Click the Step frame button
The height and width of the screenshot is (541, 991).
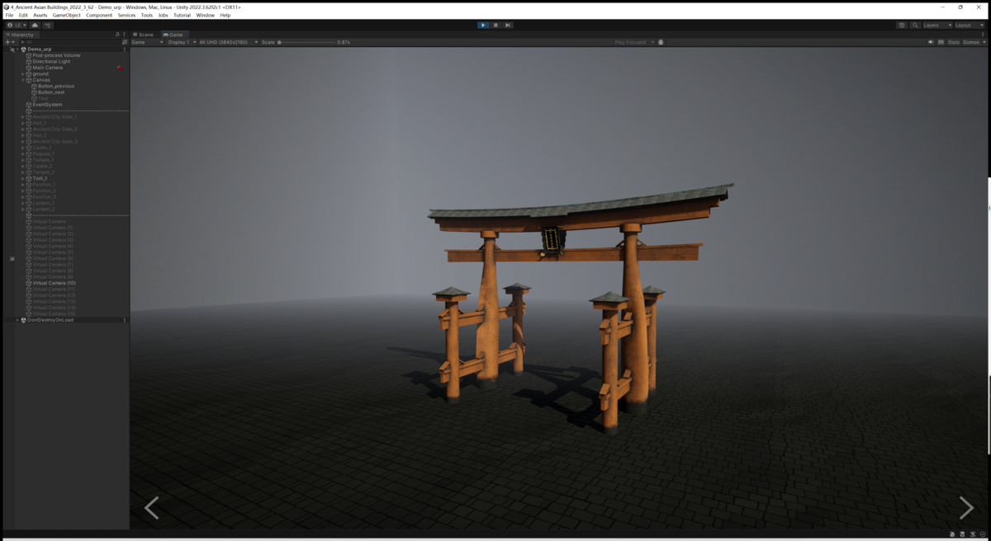pos(506,25)
